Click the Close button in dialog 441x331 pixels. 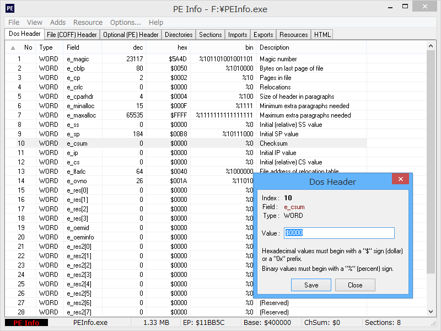pyautogui.click(x=355, y=285)
